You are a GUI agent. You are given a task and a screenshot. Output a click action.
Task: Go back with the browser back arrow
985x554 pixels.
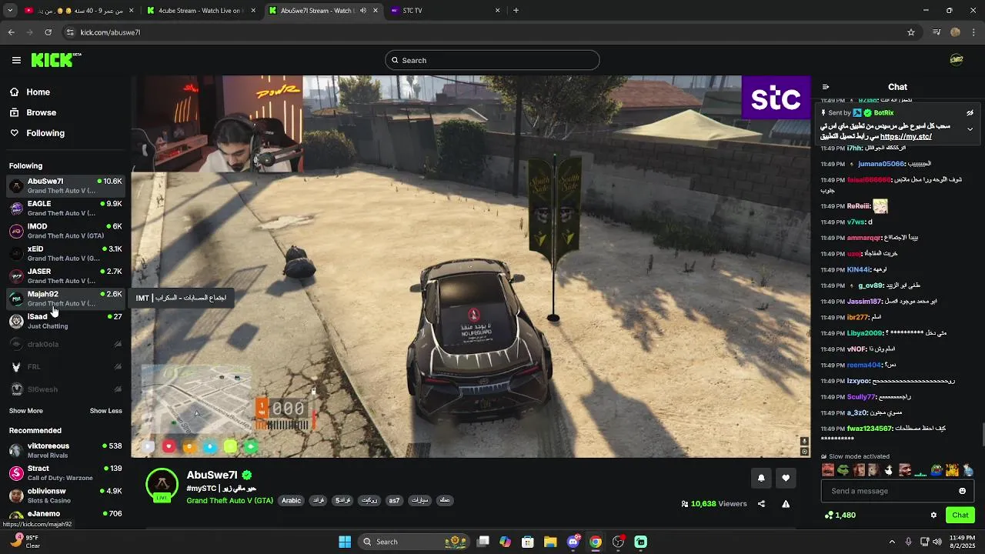pyautogui.click(x=11, y=32)
